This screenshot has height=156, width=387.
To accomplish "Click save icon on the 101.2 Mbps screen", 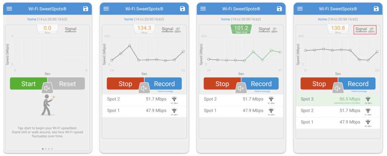I will (279, 9).
